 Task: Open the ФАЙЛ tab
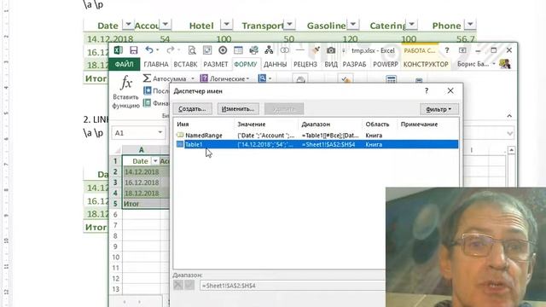point(125,65)
